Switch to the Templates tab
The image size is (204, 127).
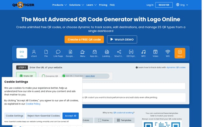[x=124, y=120]
